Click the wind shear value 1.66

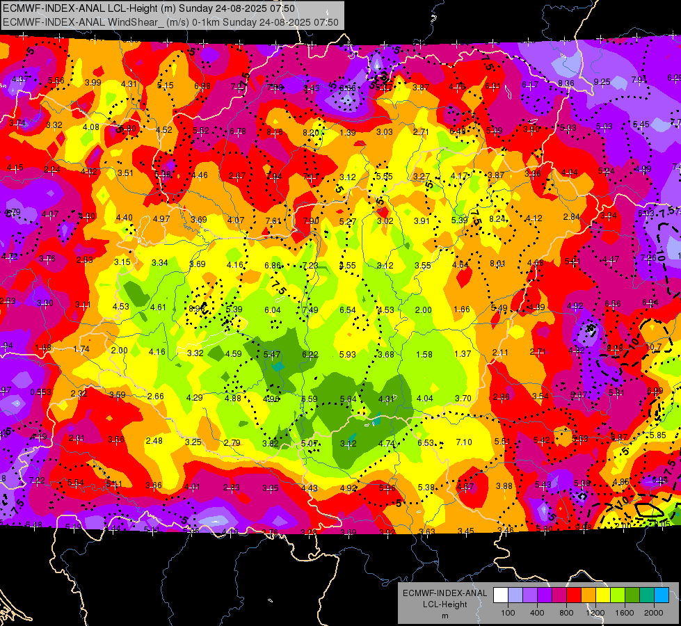point(462,309)
